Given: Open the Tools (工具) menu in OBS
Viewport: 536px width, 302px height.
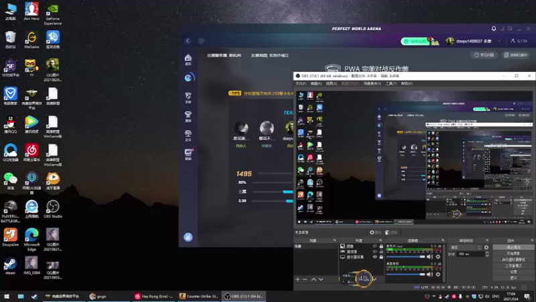Looking at the screenshot, I should [x=391, y=83].
